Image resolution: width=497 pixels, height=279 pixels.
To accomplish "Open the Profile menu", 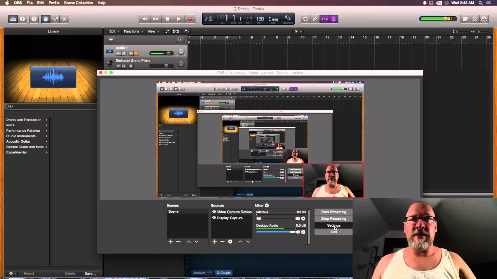I will [x=54, y=3].
